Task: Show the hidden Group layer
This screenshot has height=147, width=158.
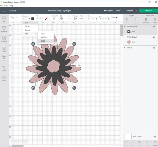Action: pyautogui.click(x=154, y=48)
